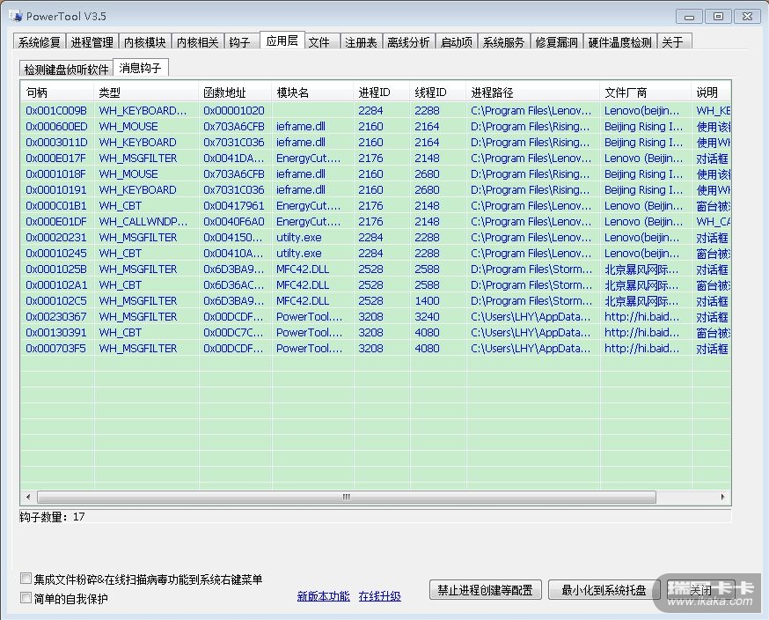Select hook row with handle 0x000E017F
Image resolution: width=769 pixels, height=620 pixels.
[x=376, y=158]
